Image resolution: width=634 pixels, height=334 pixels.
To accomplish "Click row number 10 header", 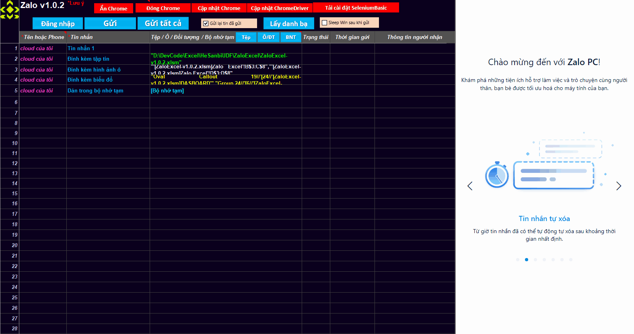I will (x=10, y=143).
